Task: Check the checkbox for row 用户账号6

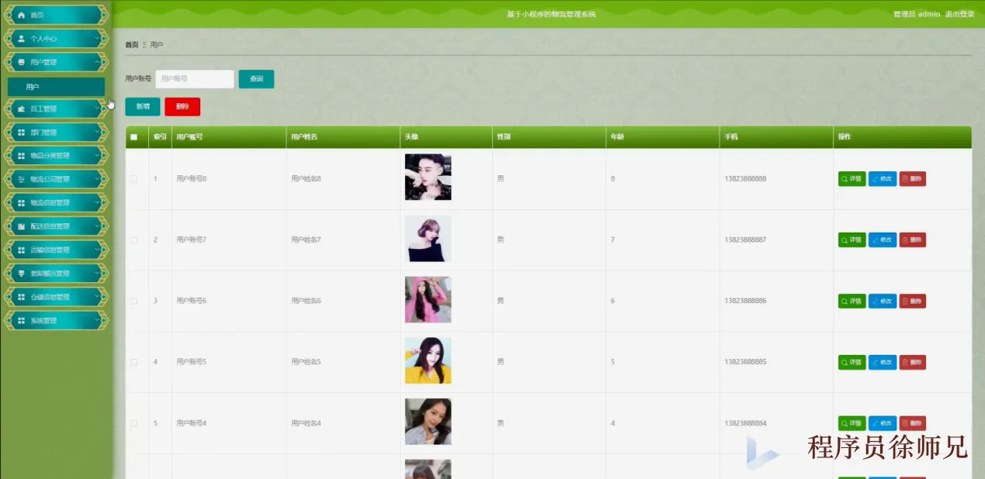Action: (x=134, y=301)
